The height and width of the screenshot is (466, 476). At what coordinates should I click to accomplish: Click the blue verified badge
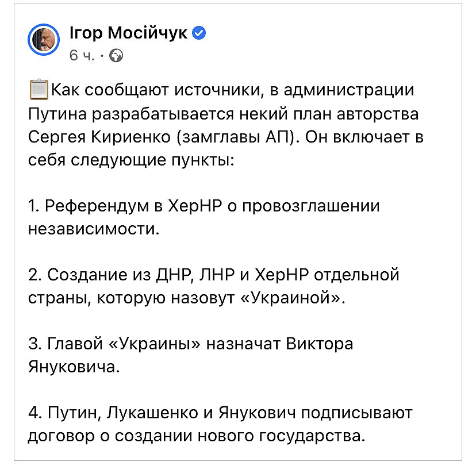[x=199, y=33]
